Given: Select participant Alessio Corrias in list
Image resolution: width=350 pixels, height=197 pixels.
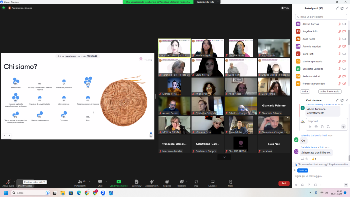Looking at the screenshot, I should point(321,24).
